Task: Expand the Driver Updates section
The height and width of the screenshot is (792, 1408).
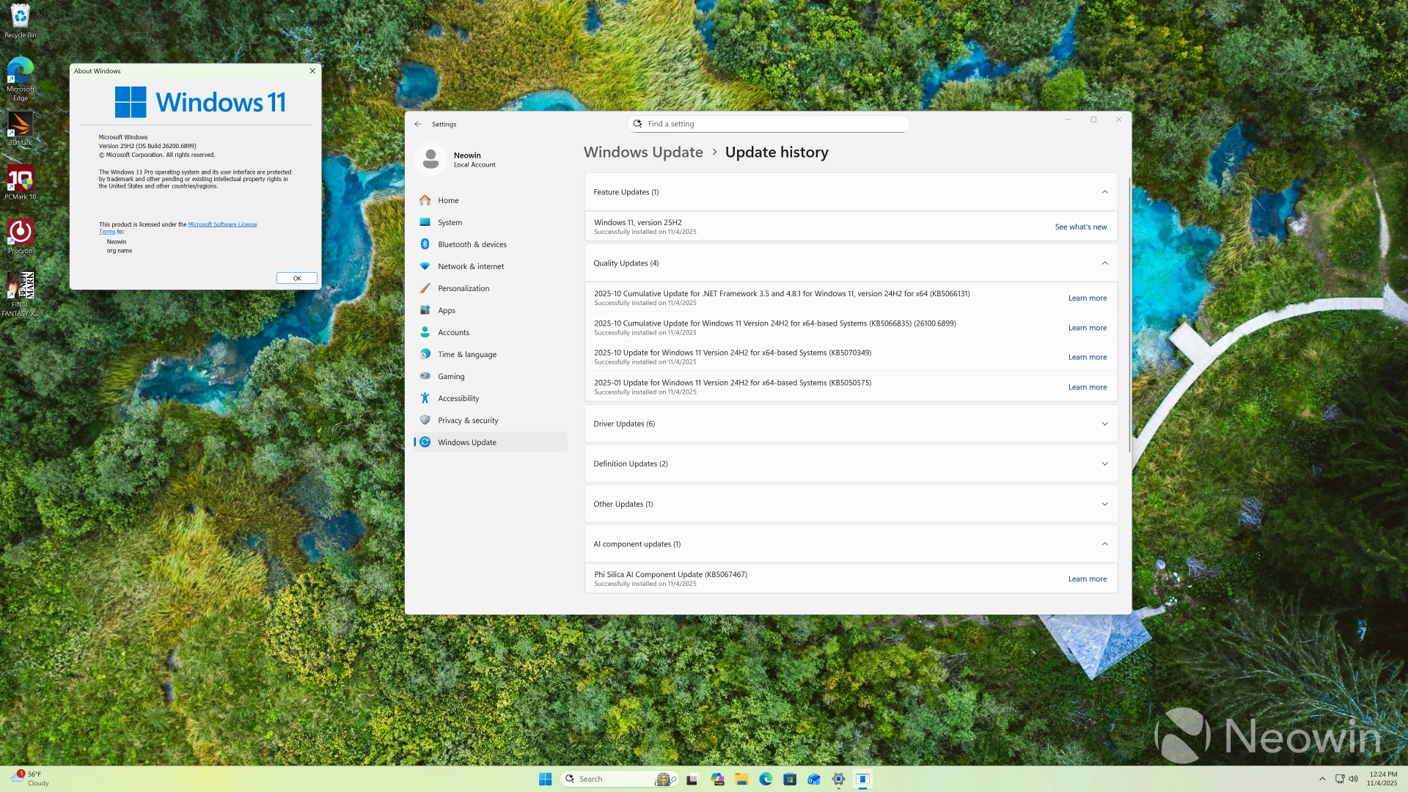Action: coord(1104,424)
